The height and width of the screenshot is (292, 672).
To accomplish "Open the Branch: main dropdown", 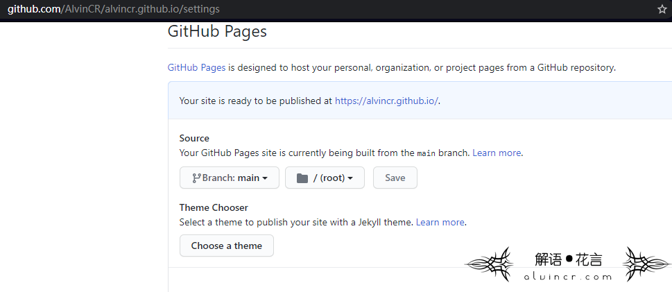I will (230, 178).
